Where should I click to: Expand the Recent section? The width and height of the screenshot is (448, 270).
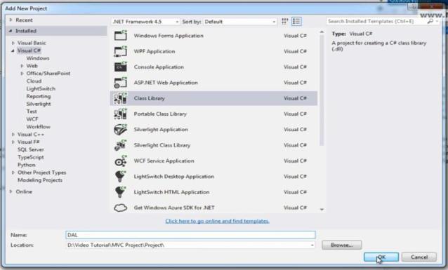pos(11,20)
